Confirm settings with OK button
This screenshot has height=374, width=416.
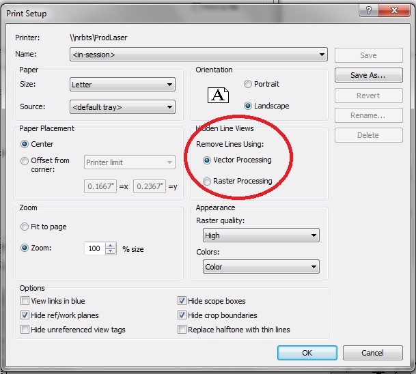pos(307,353)
